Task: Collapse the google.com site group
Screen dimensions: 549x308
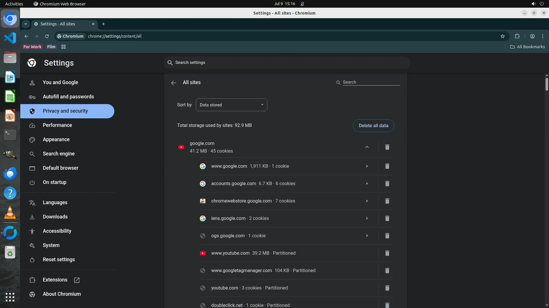Action: coord(367,147)
